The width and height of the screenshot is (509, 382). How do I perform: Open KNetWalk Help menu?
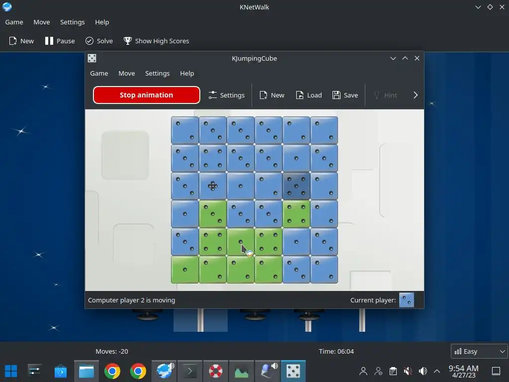pyautogui.click(x=102, y=22)
